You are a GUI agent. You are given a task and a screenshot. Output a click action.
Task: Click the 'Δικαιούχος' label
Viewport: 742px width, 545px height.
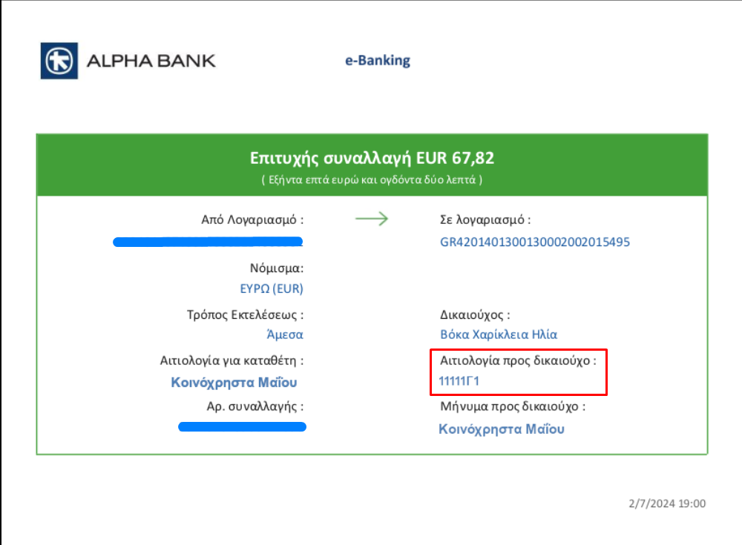point(475,315)
